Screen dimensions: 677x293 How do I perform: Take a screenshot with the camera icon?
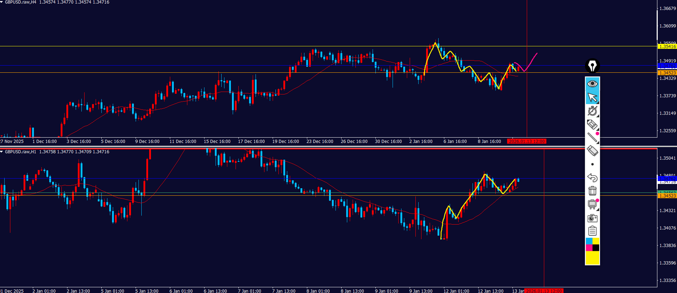pyautogui.click(x=592, y=218)
